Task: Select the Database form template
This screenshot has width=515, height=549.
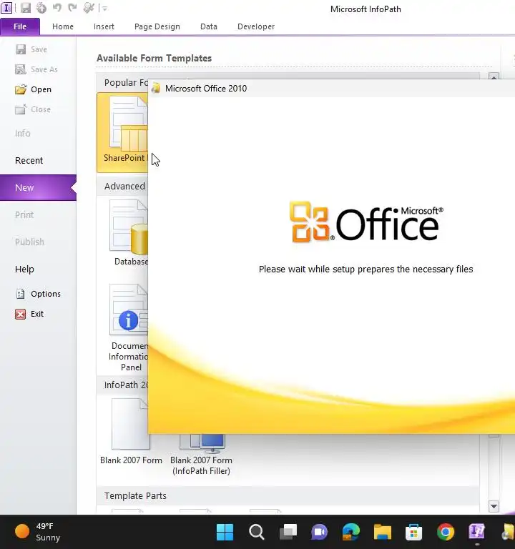Action: (x=129, y=232)
